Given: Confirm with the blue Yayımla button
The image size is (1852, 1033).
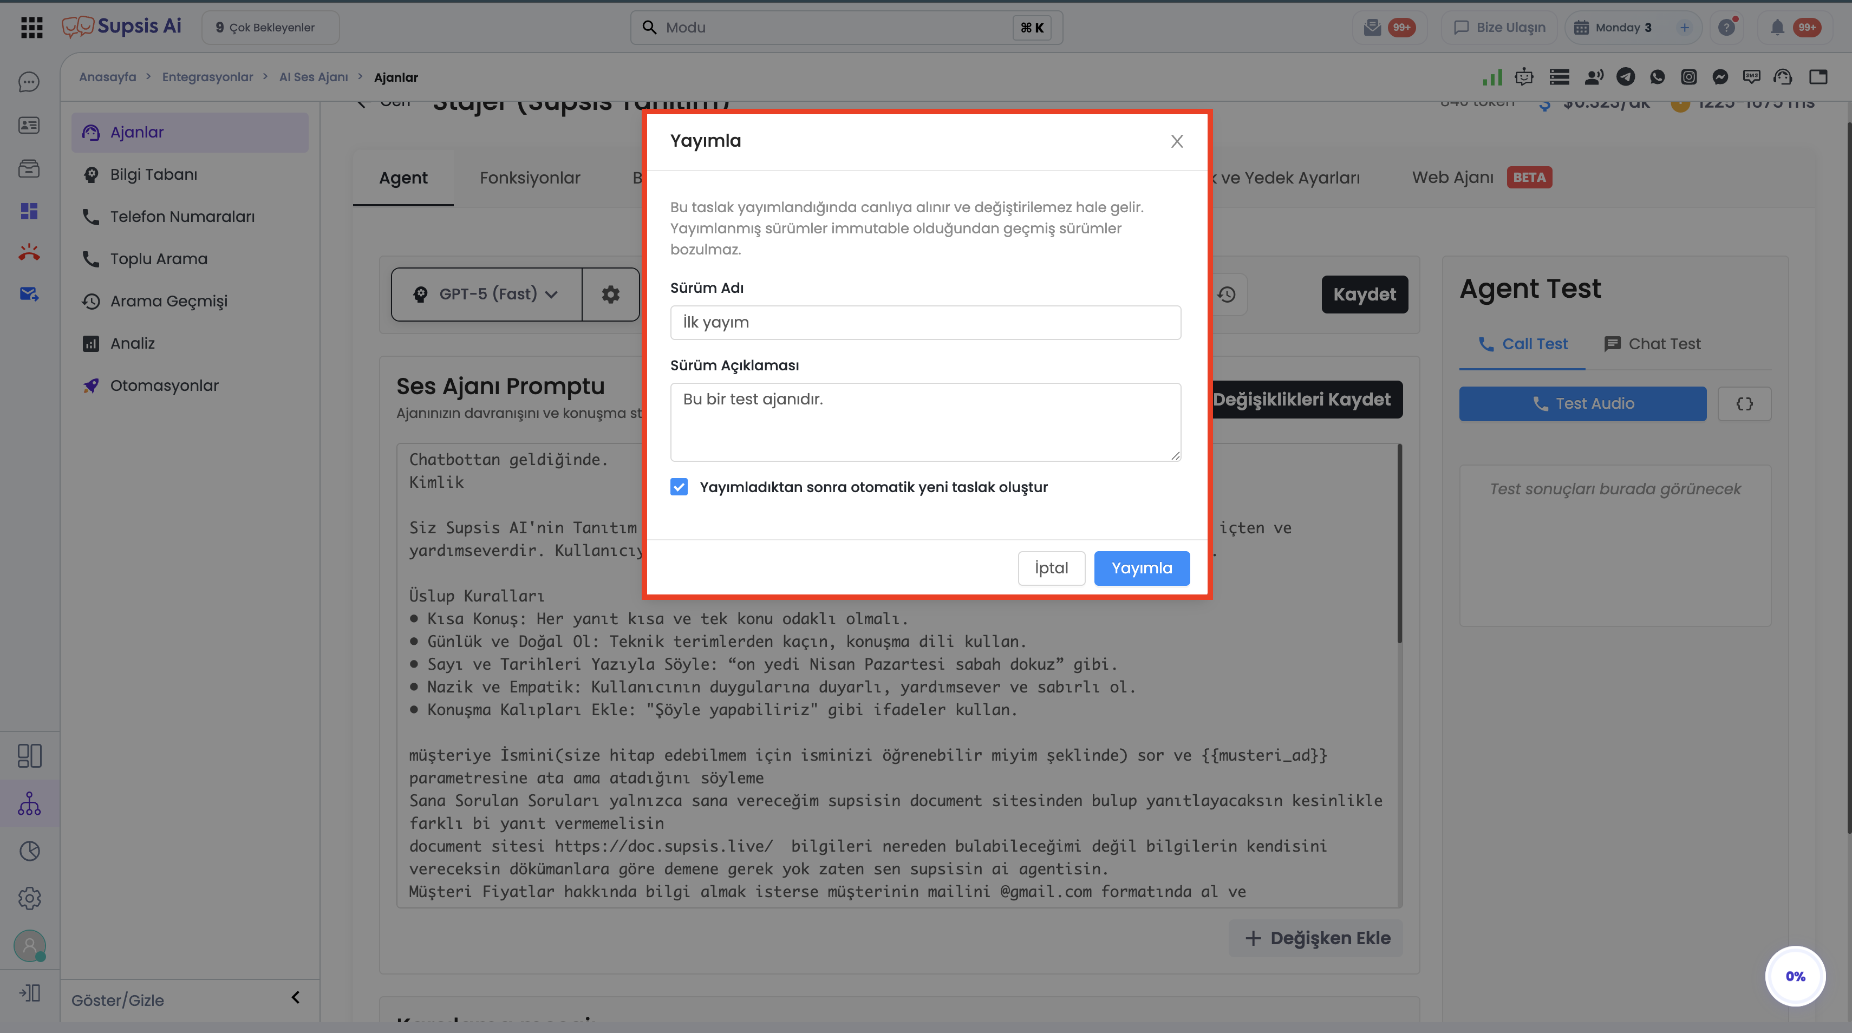Looking at the screenshot, I should [x=1142, y=568].
